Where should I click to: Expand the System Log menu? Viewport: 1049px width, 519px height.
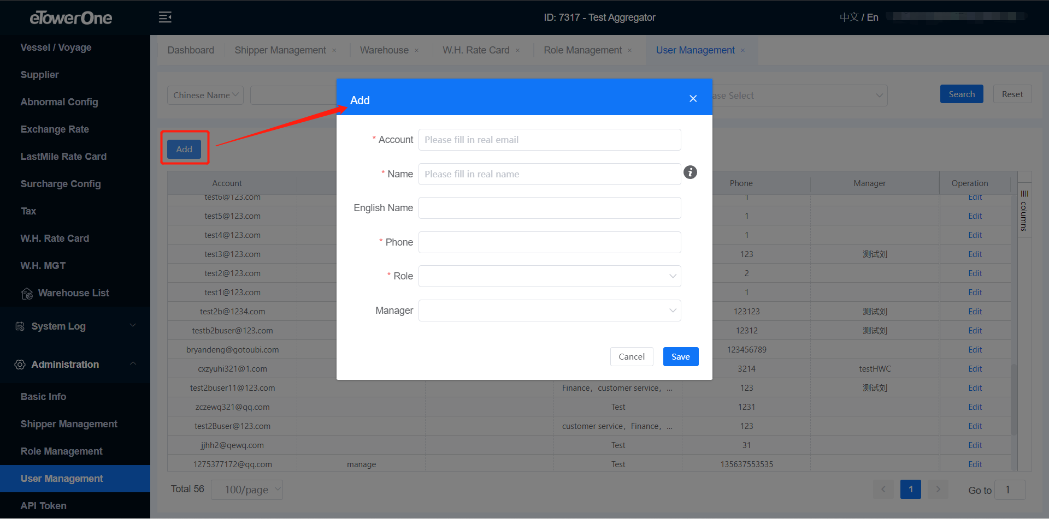point(133,326)
